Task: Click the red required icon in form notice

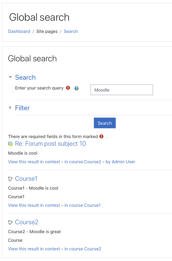Action: (101, 137)
